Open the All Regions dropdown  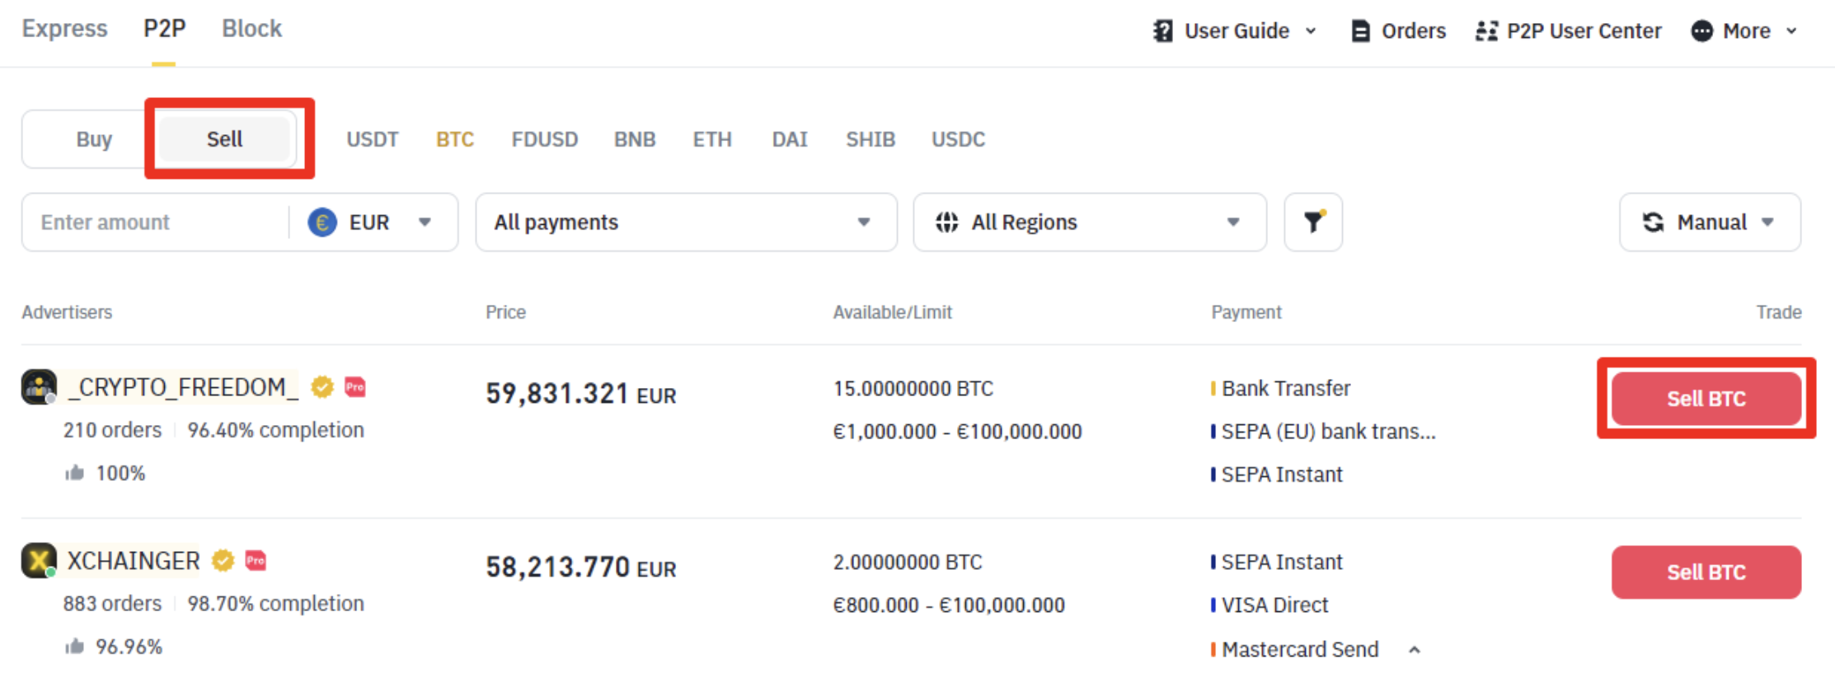(x=1089, y=222)
